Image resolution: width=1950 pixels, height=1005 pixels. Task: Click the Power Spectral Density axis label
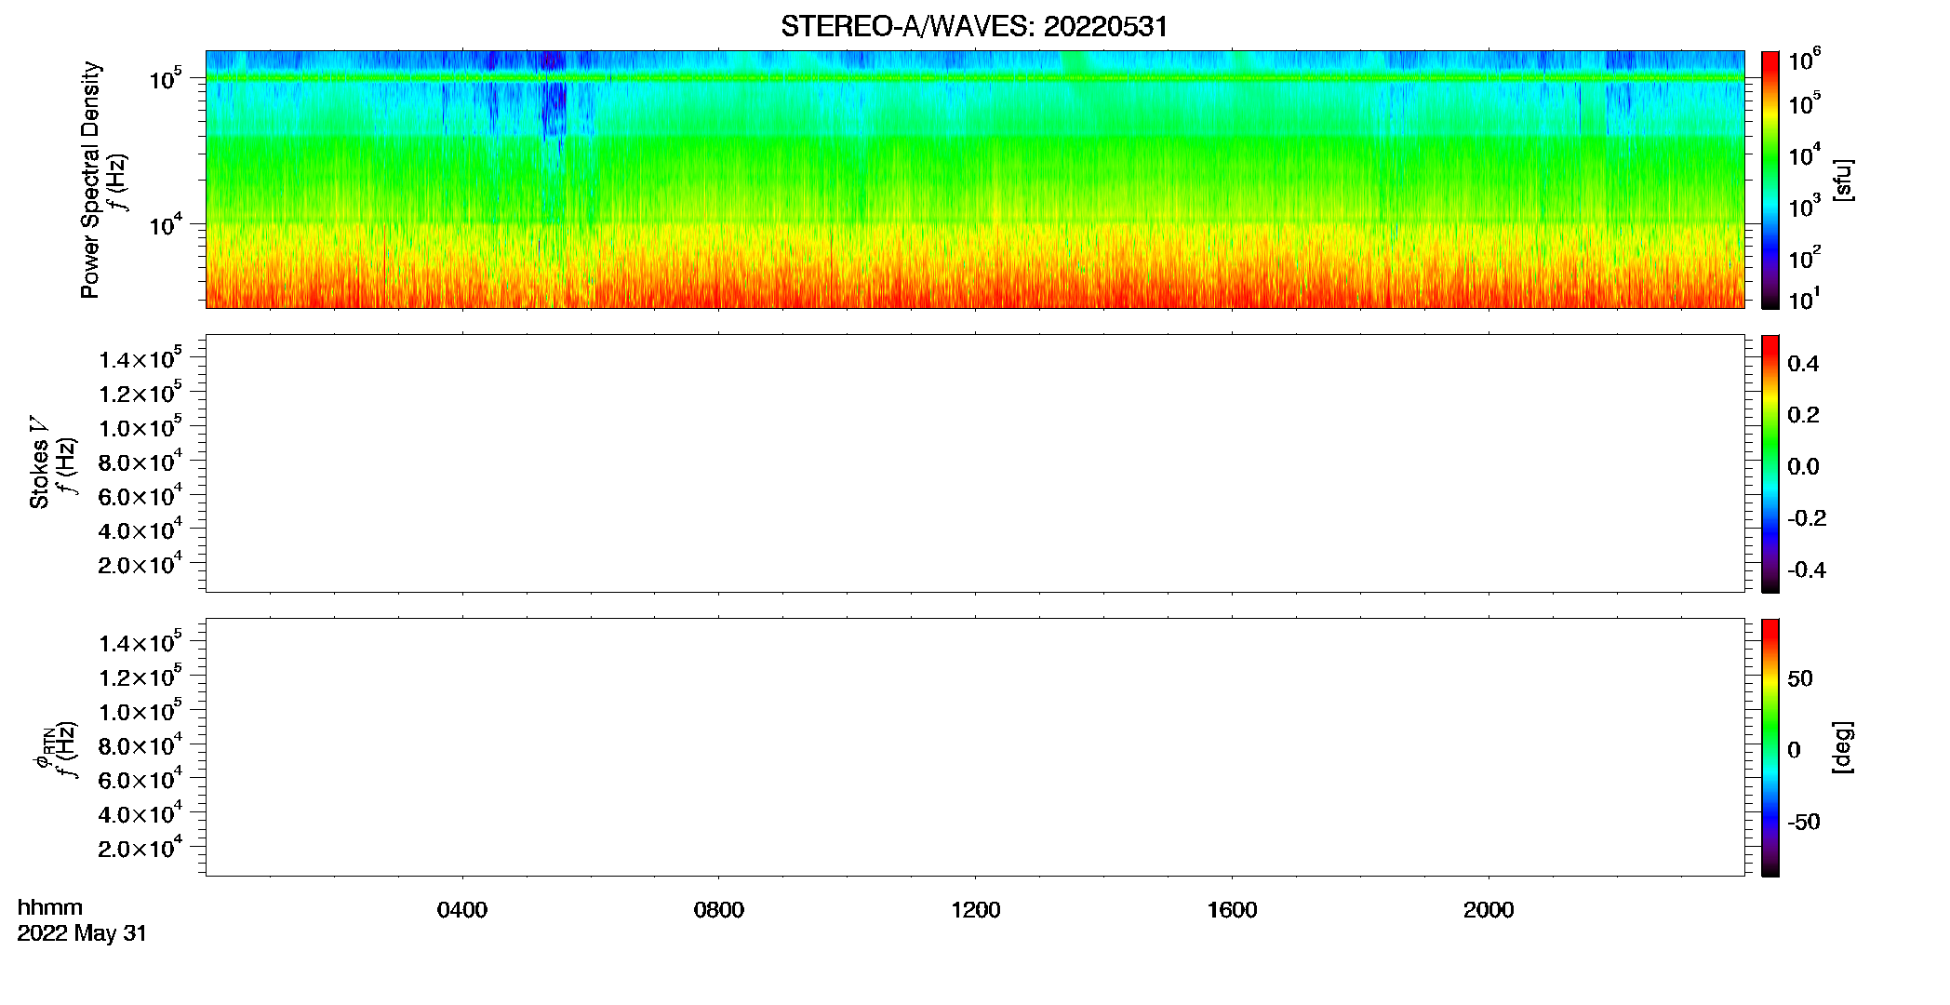tap(90, 180)
